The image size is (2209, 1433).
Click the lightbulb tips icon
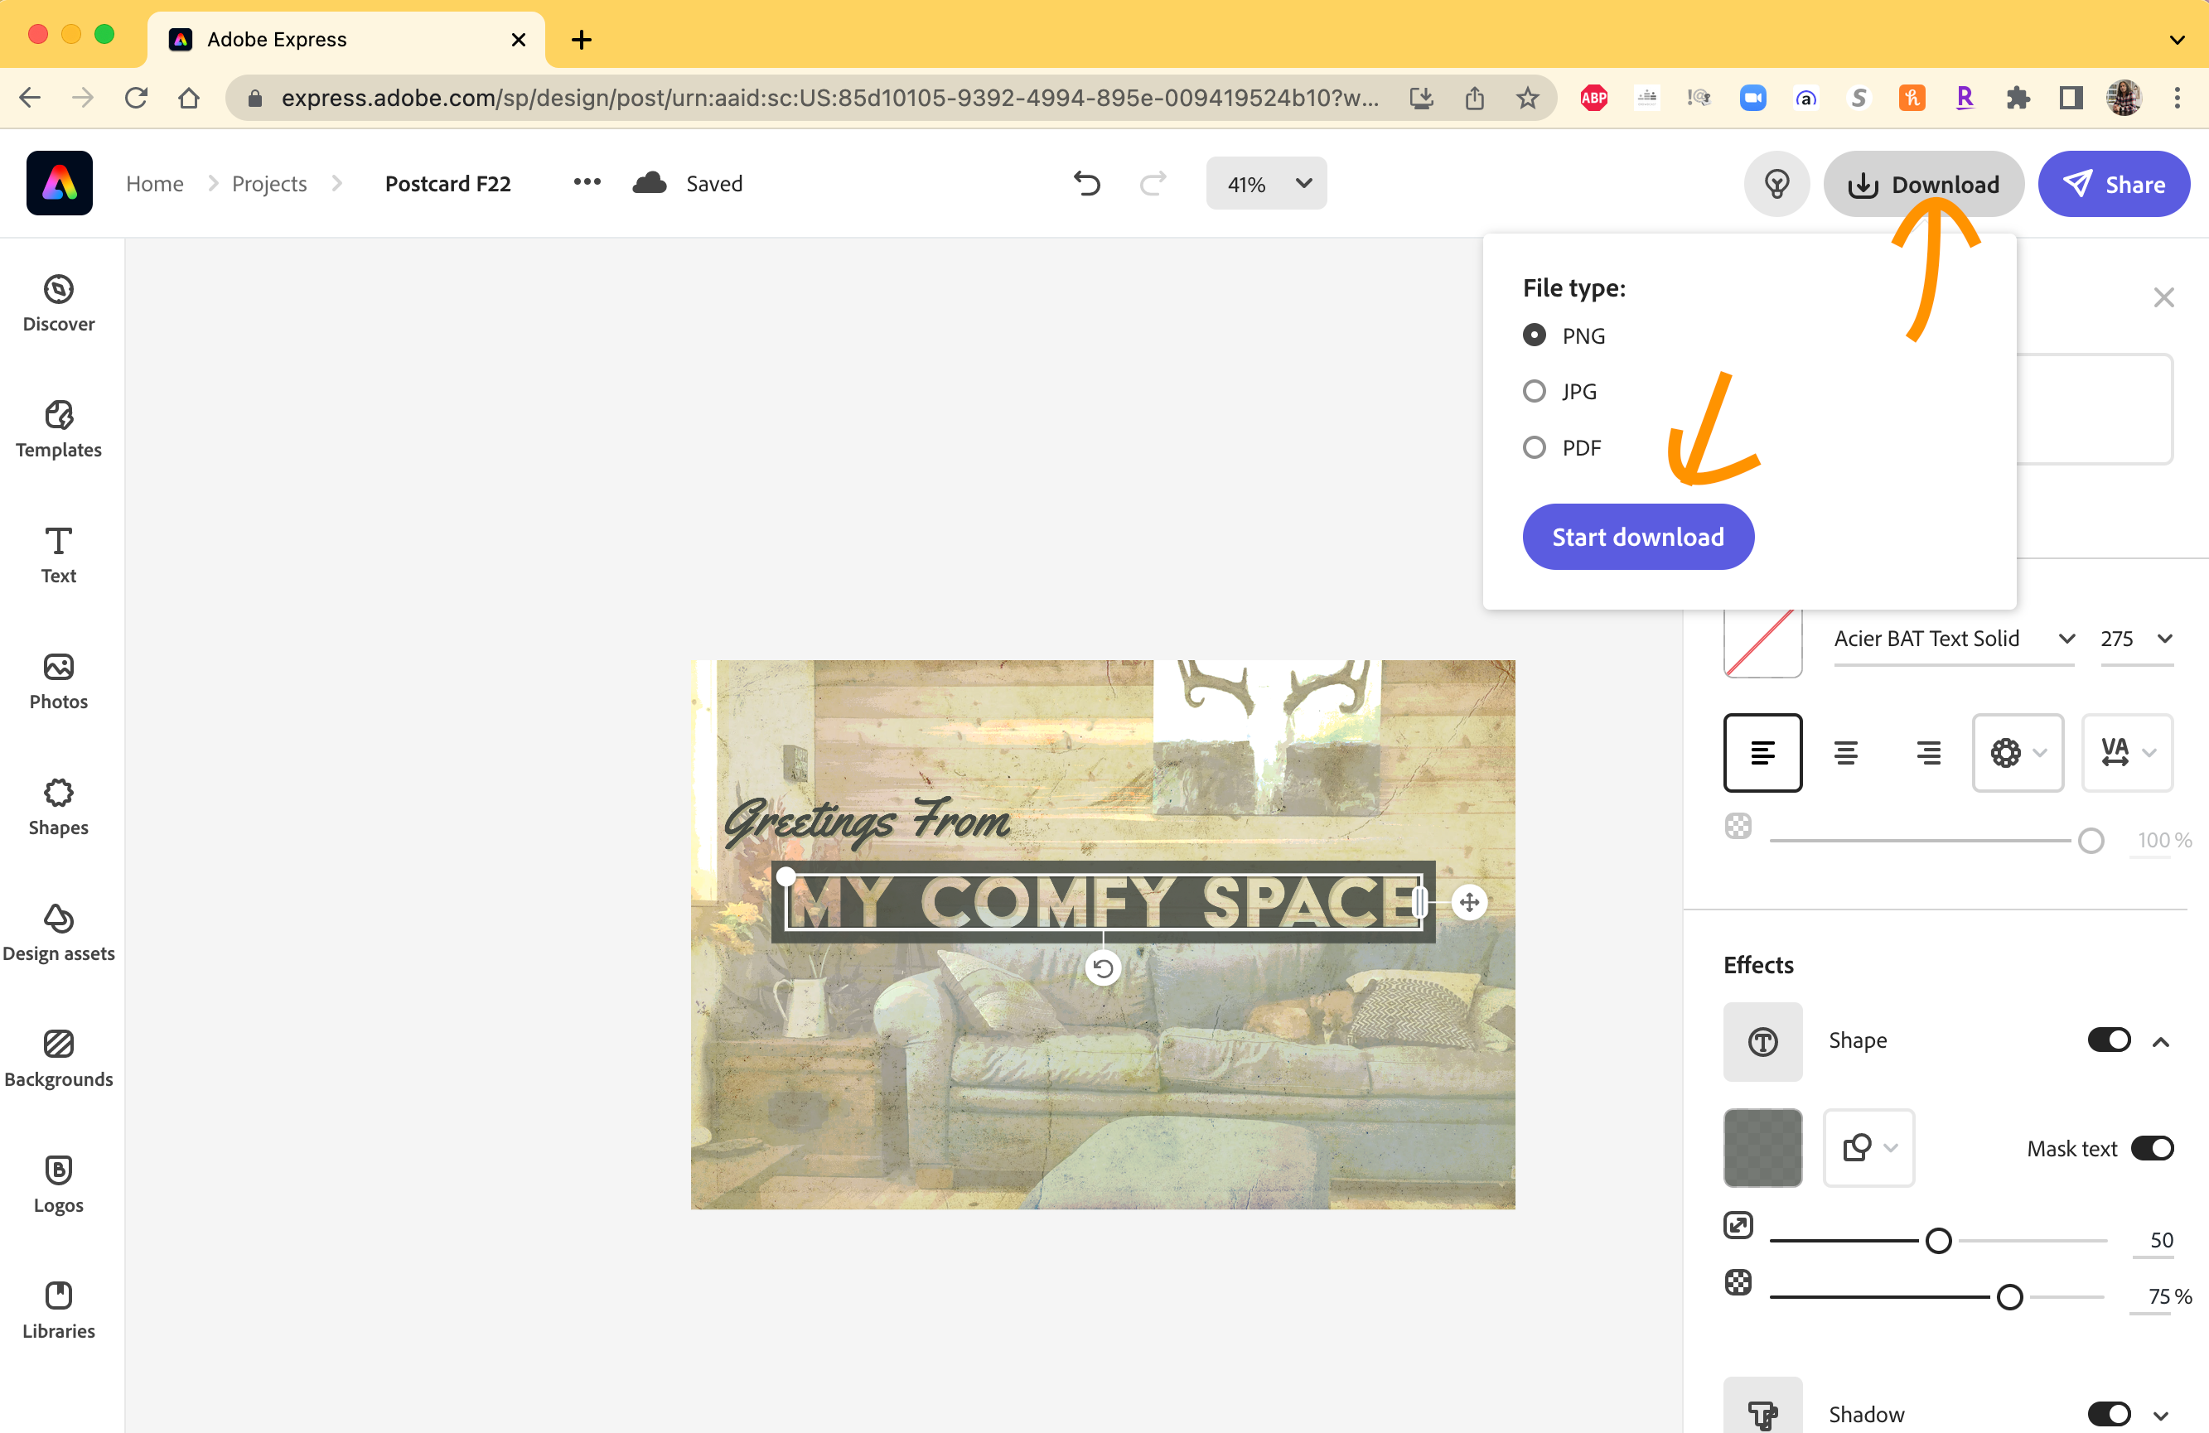tap(1776, 184)
